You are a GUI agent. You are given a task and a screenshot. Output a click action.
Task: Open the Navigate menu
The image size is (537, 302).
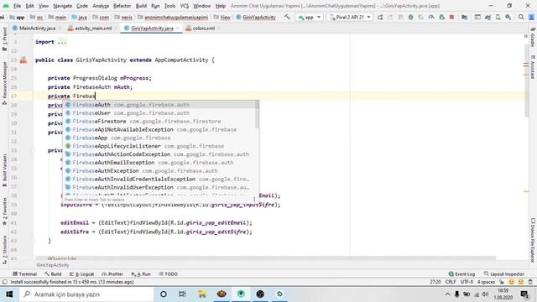(x=63, y=6)
